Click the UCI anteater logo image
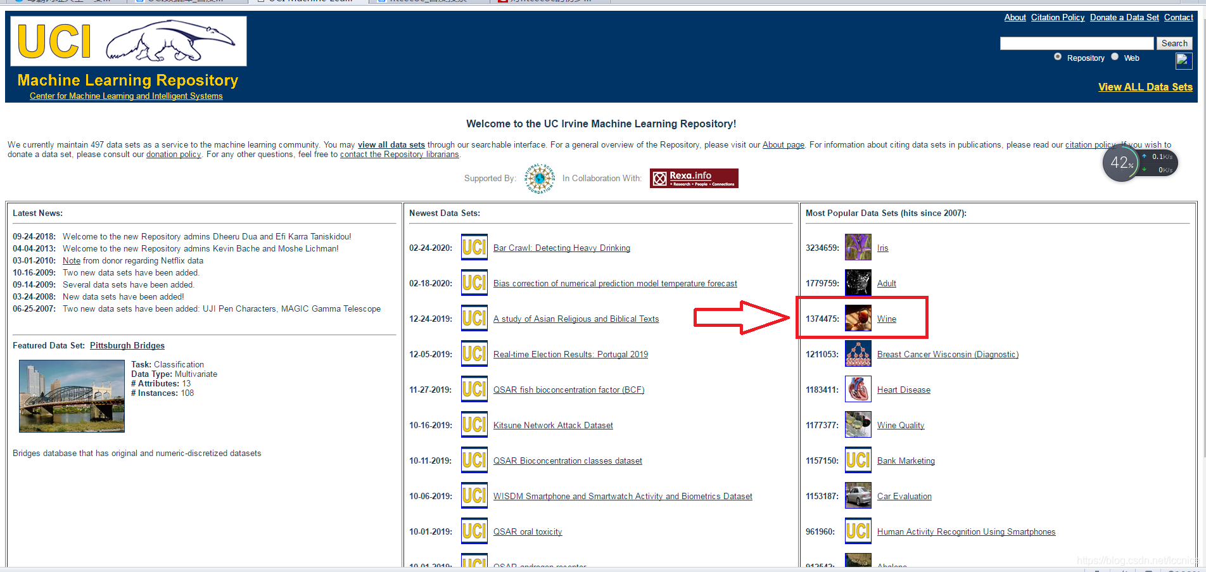This screenshot has height=572, width=1206. click(x=129, y=41)
